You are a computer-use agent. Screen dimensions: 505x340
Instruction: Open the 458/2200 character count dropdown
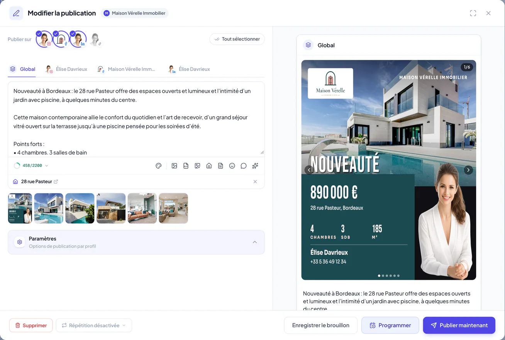[x=31, y=166]
